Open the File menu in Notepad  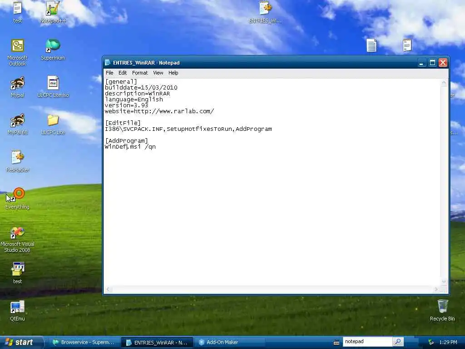click(x=109, y=73)
